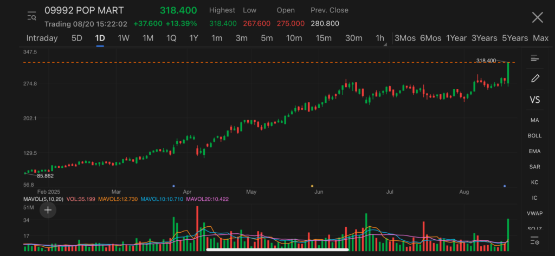Viewport: 555px width, 256px height.
Task: Toggle the IC indicator
Action: 534,198
